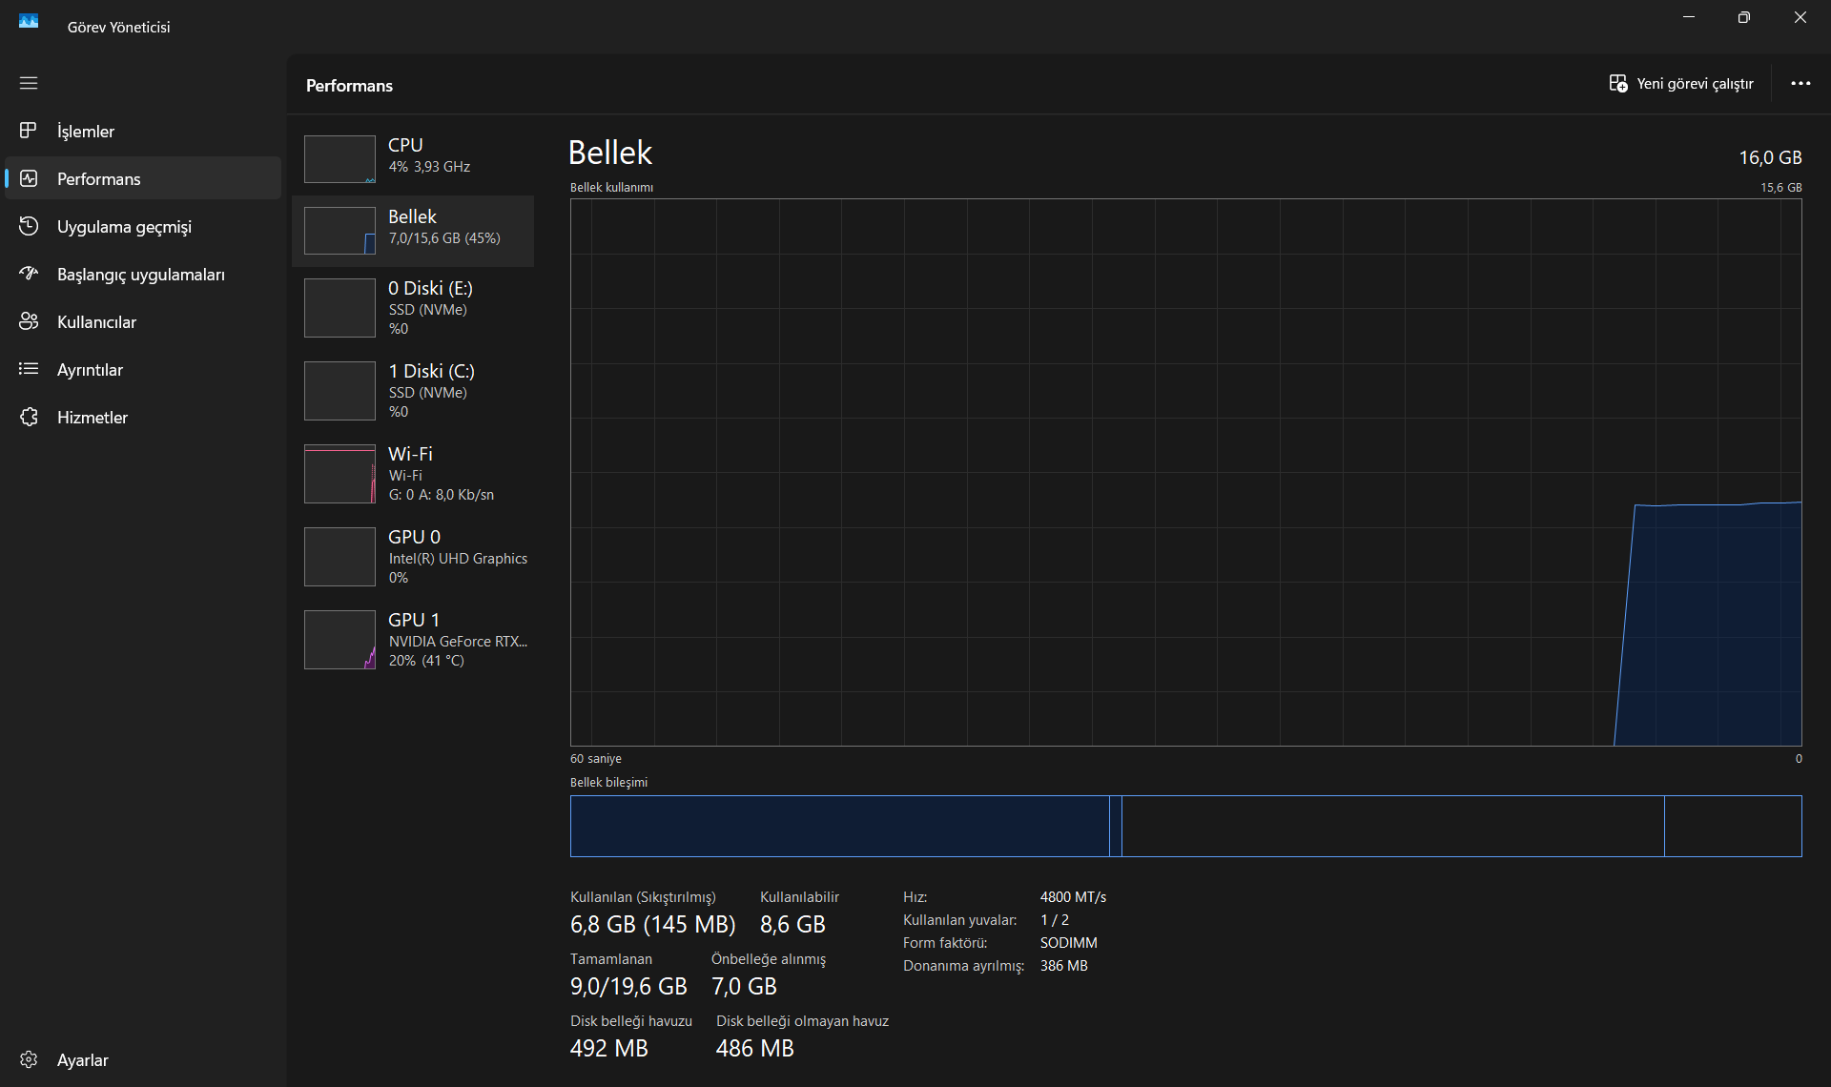Click the '60 saniye' graph label

pos(596,758)
